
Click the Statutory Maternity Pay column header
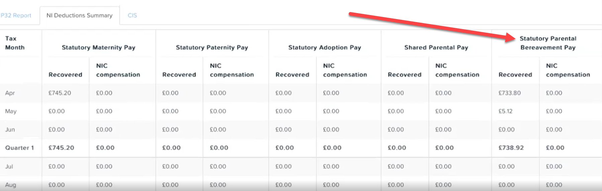99,47
